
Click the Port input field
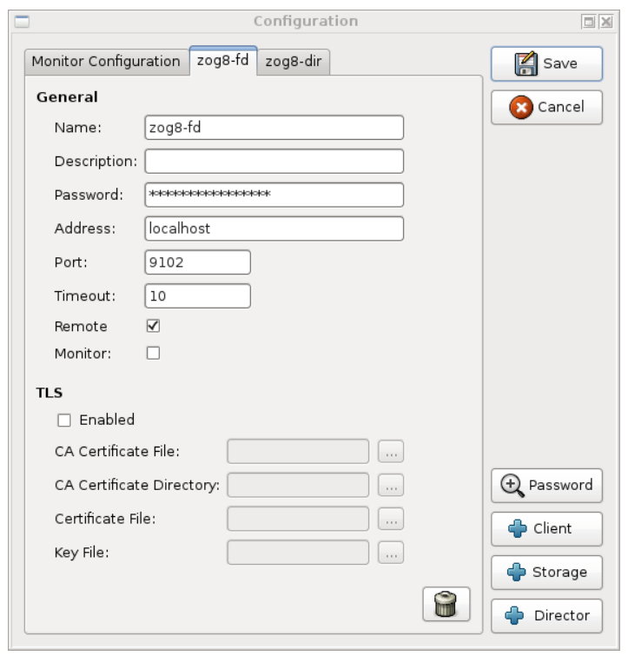click(197, 262)
